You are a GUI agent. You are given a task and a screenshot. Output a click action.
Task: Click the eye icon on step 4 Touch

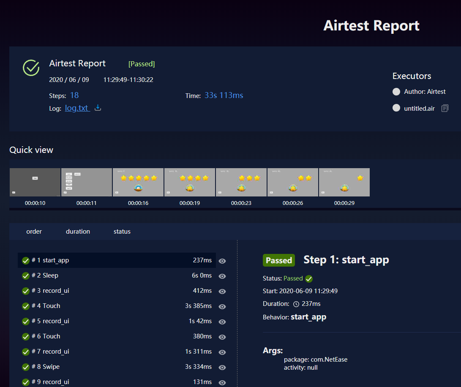(222, 306)
